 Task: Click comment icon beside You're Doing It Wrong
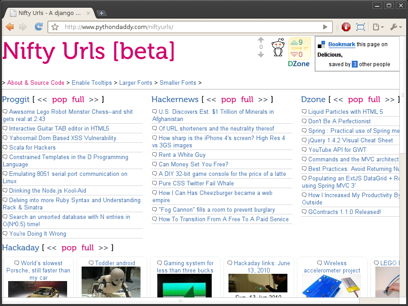pyautogui.click(x=5, y=233)
